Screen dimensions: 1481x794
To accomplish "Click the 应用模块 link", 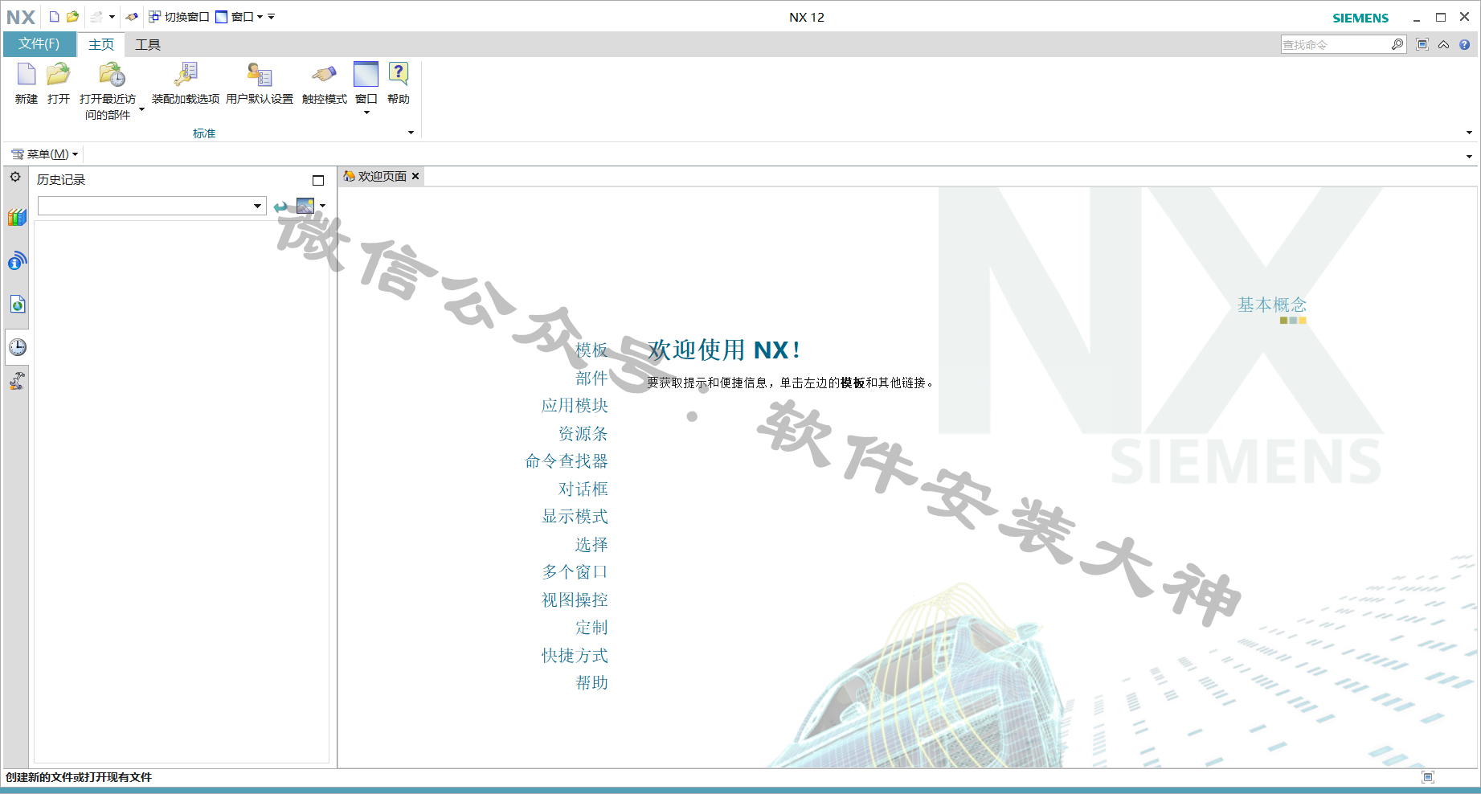I will click(x=575, y=406).
